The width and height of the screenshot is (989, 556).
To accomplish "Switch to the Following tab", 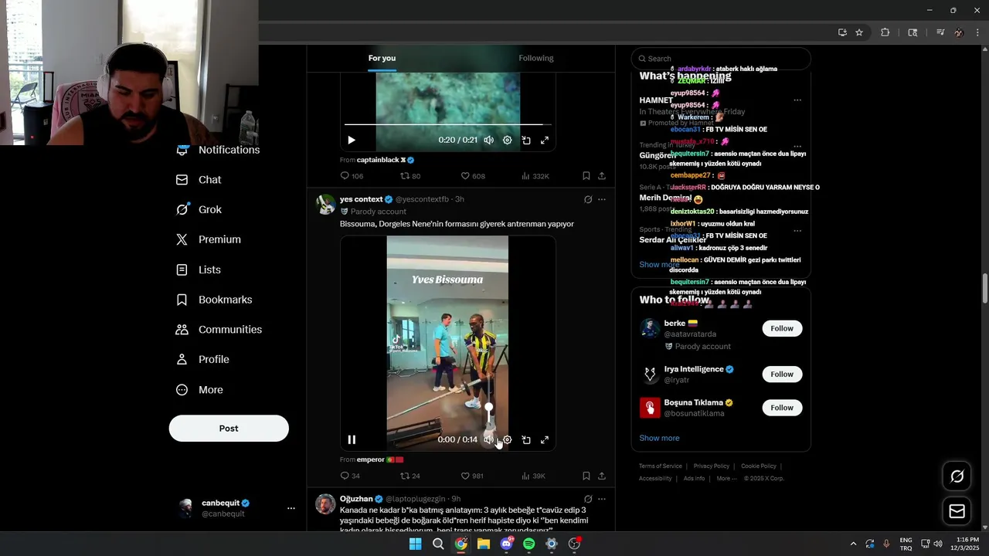I will [x=536, y=58].
